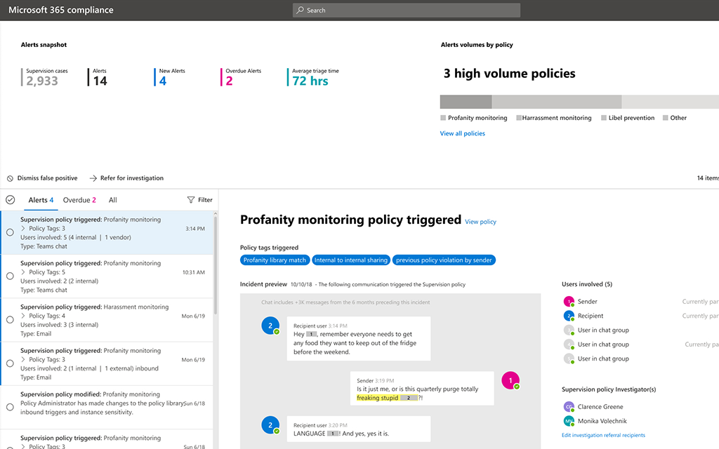Switch to the All tab
Screen dimensions: 719x449
pyautogui.click(x=113, y=200)
